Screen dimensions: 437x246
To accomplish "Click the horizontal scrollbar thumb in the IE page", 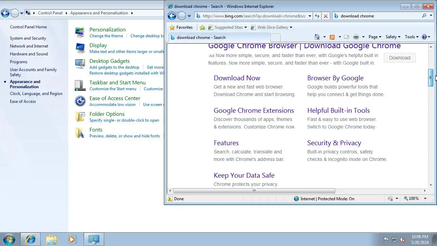I will 254,191.
